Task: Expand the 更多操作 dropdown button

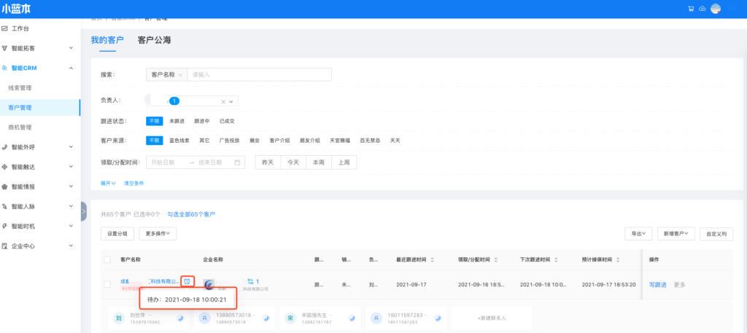Action: (x=158, y=233)
